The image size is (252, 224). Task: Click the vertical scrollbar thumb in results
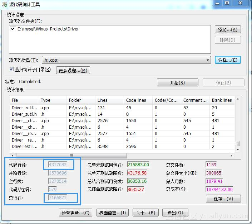238,143
